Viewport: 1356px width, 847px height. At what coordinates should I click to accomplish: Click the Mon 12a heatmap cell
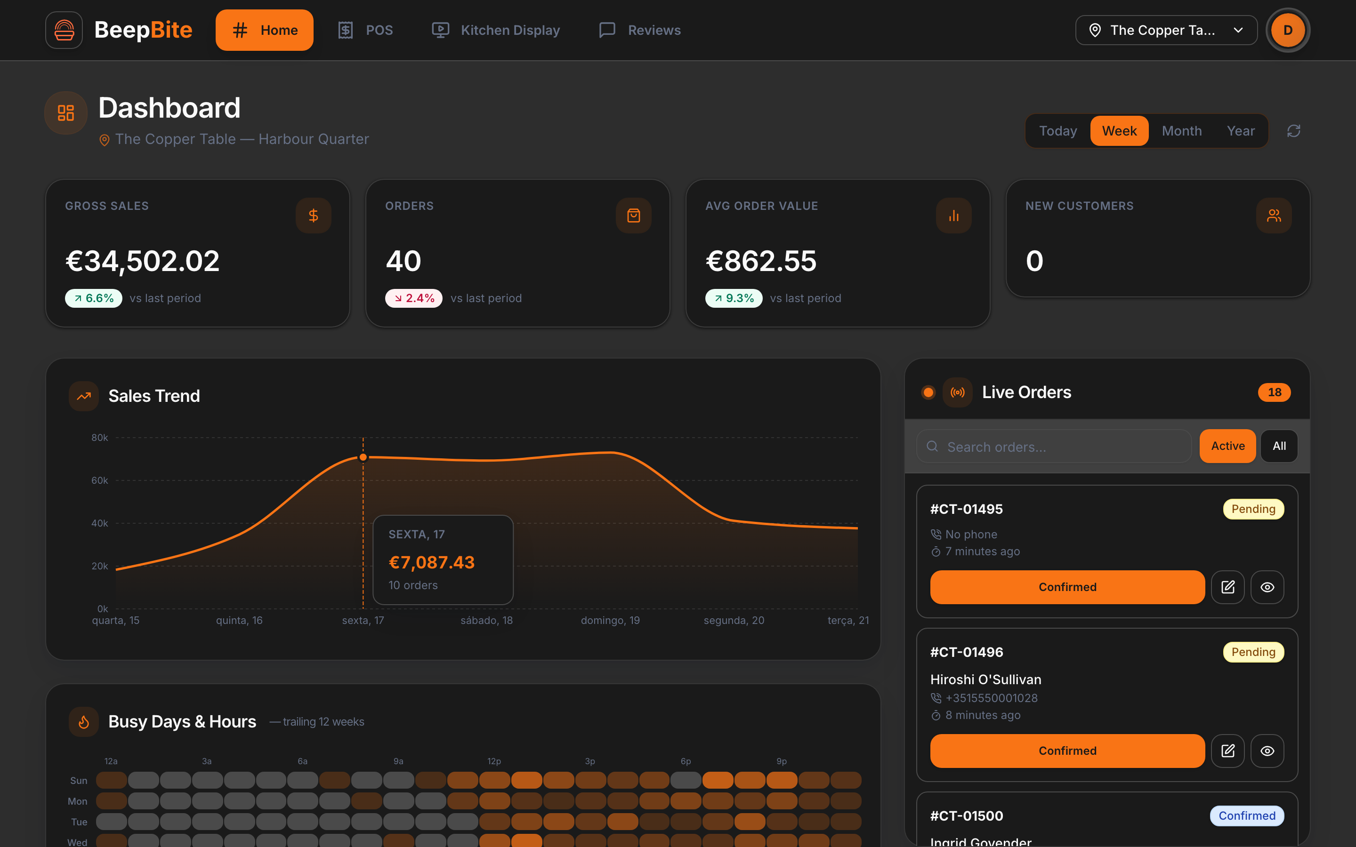point(112,801)
